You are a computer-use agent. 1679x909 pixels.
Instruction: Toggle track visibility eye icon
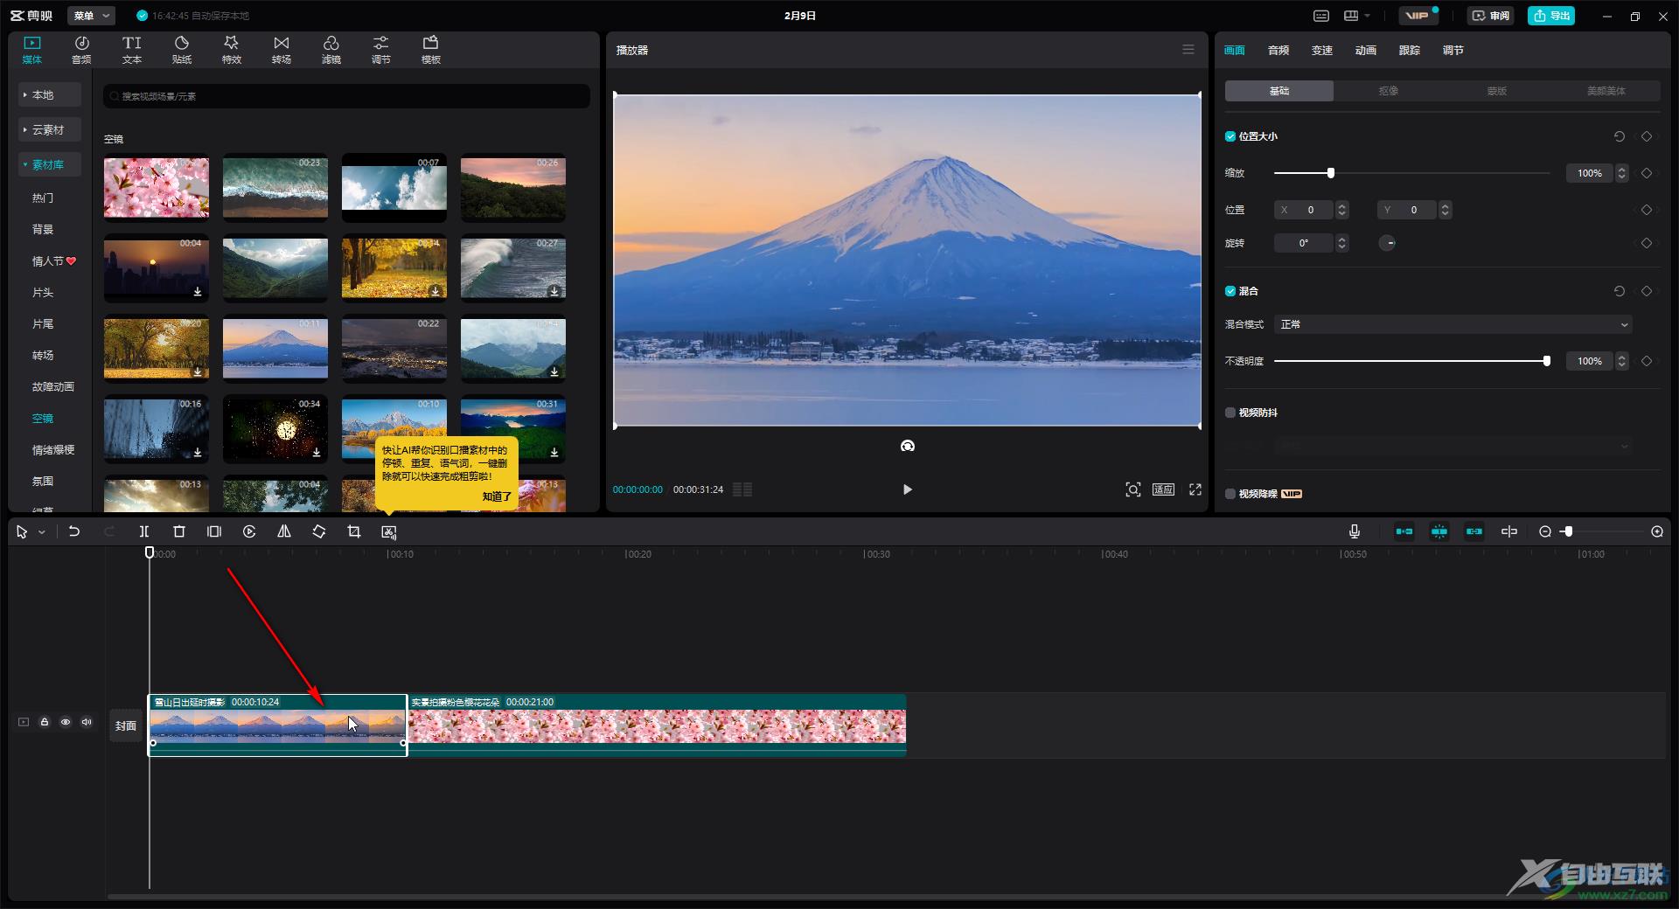[66, 722]
